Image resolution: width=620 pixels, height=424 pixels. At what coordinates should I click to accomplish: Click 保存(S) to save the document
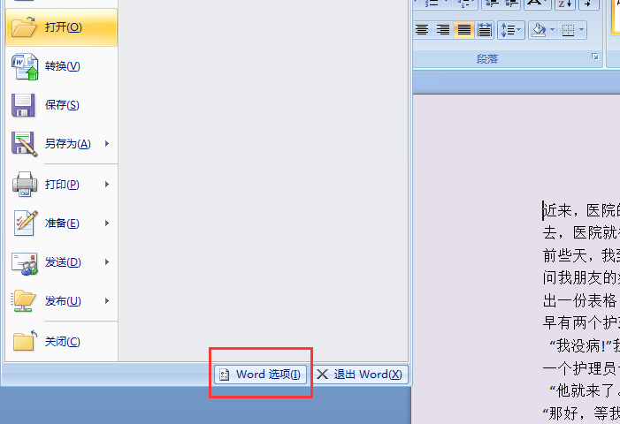61,105
